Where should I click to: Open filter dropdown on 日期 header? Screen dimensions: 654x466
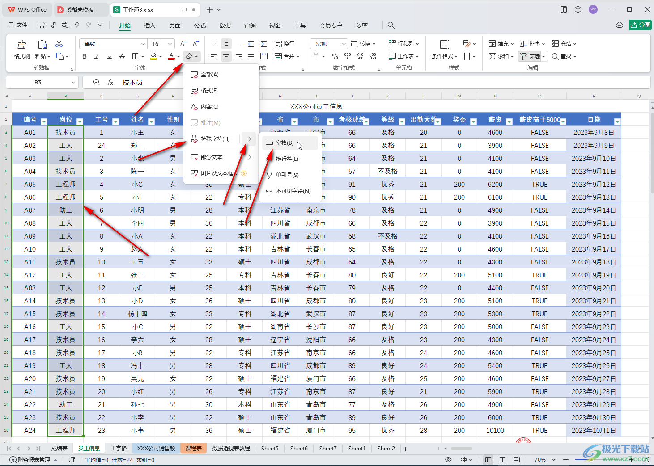pos(617,122)
